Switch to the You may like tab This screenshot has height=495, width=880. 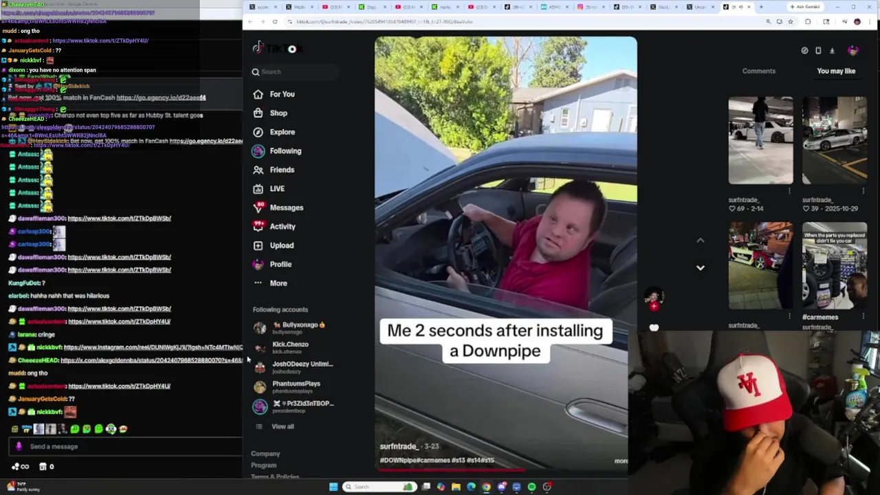coord(836,71)
